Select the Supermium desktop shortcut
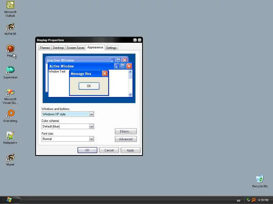273x204 pixels. [10, 73]
